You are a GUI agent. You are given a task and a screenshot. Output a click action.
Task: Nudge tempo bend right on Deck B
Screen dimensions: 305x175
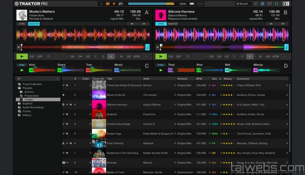click(283, 24)
